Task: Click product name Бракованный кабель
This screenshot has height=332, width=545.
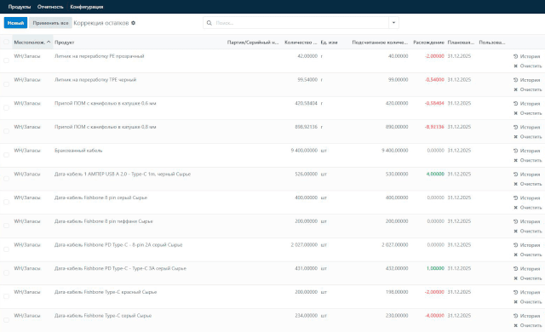Action: point(78,151)
